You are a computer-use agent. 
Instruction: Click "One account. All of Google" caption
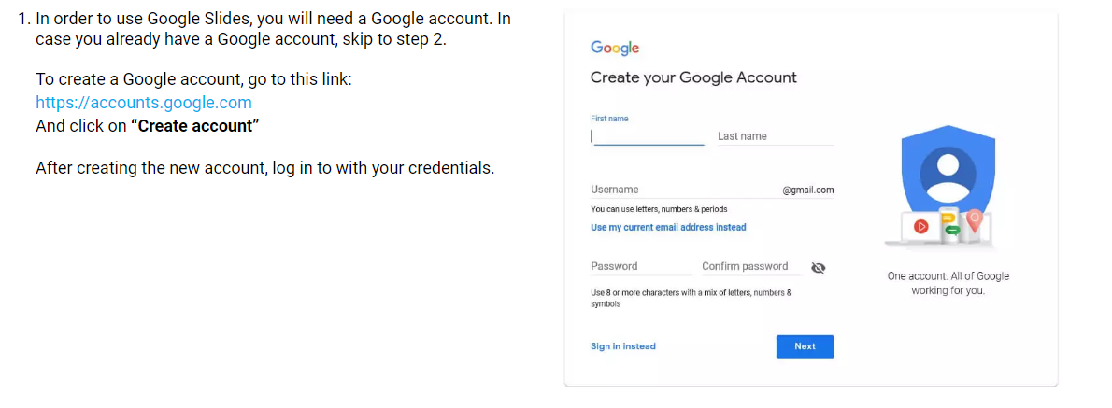coord(948,276)
